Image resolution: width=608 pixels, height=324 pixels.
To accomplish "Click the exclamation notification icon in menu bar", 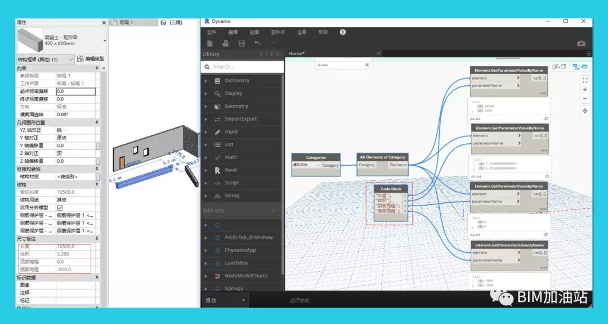I will point(343,32).
